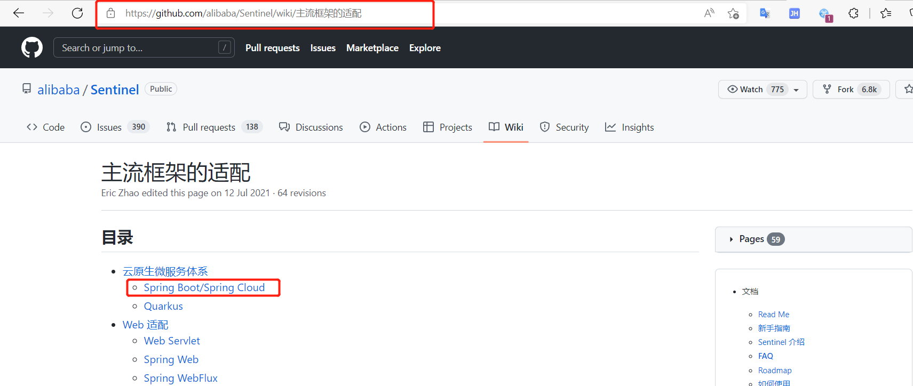Switch to the Security tab
This screenshot has width=913, height=386.
tap(565, 127)
